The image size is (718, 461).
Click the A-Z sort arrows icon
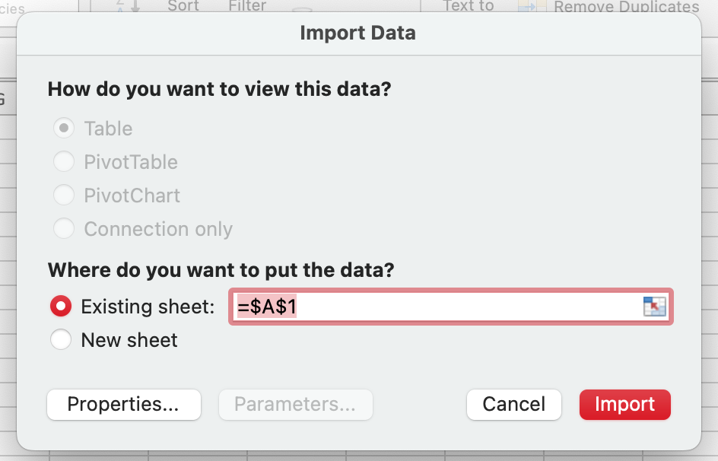pos(128,6)
